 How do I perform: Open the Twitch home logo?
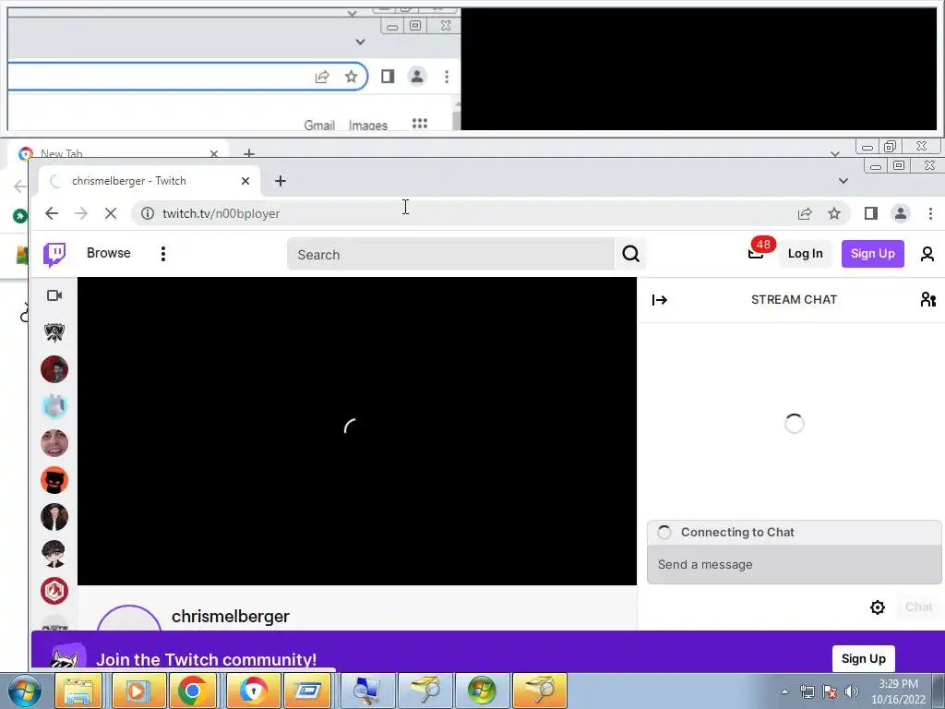54,255
